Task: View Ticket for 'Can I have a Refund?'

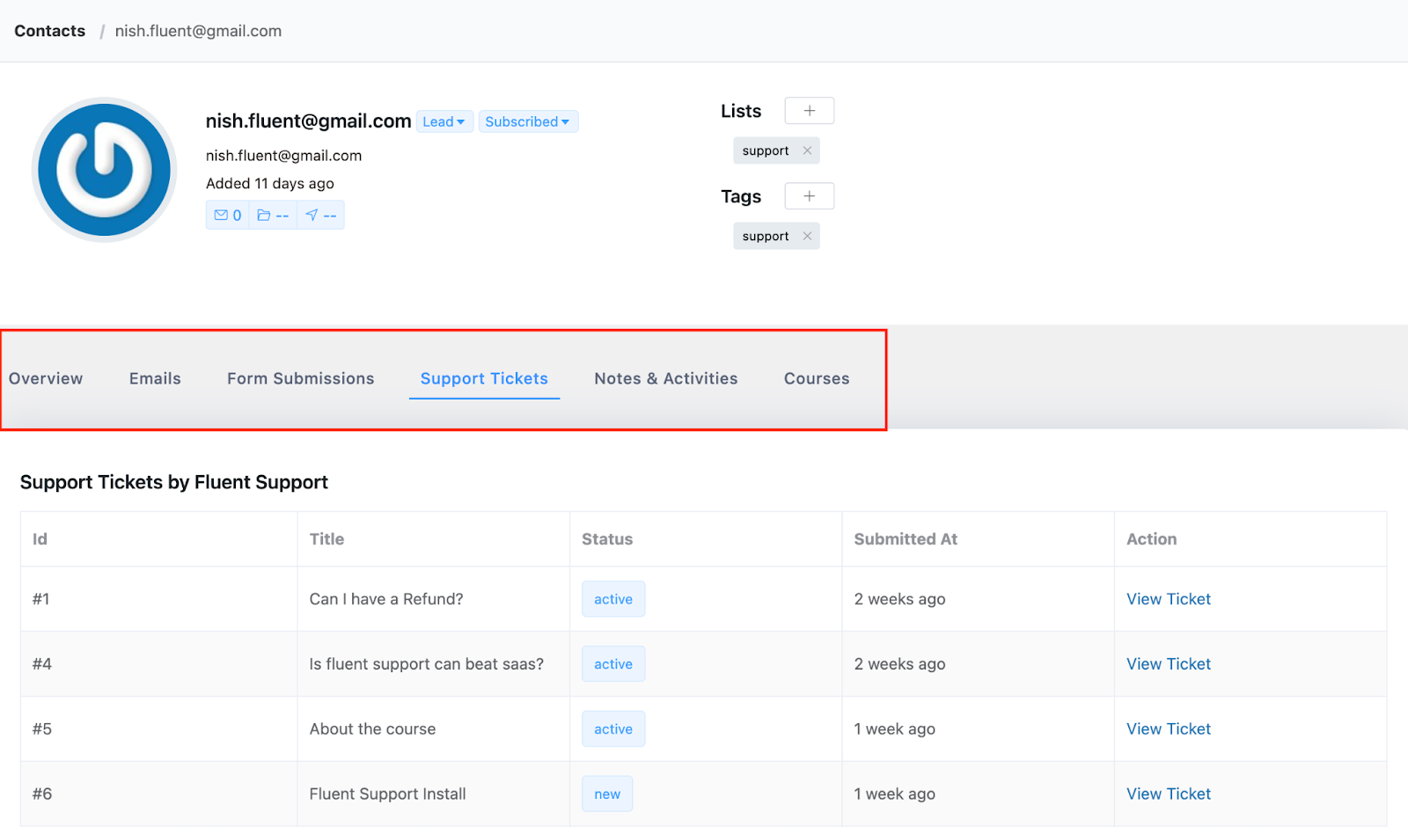Action: tap(1169, 599)
